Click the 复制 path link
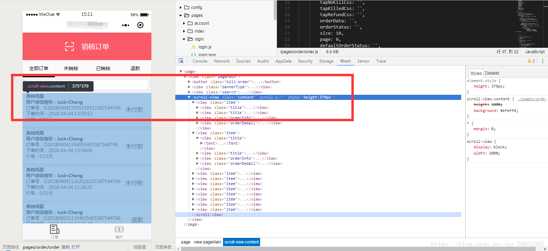The image size is (548, 251). [x=65, y=247]
